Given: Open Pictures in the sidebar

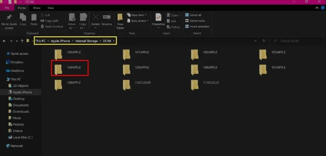Looking at the screenshot, I should (16, 124).
